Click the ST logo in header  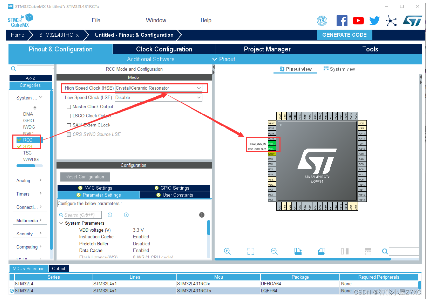point(412,21)
